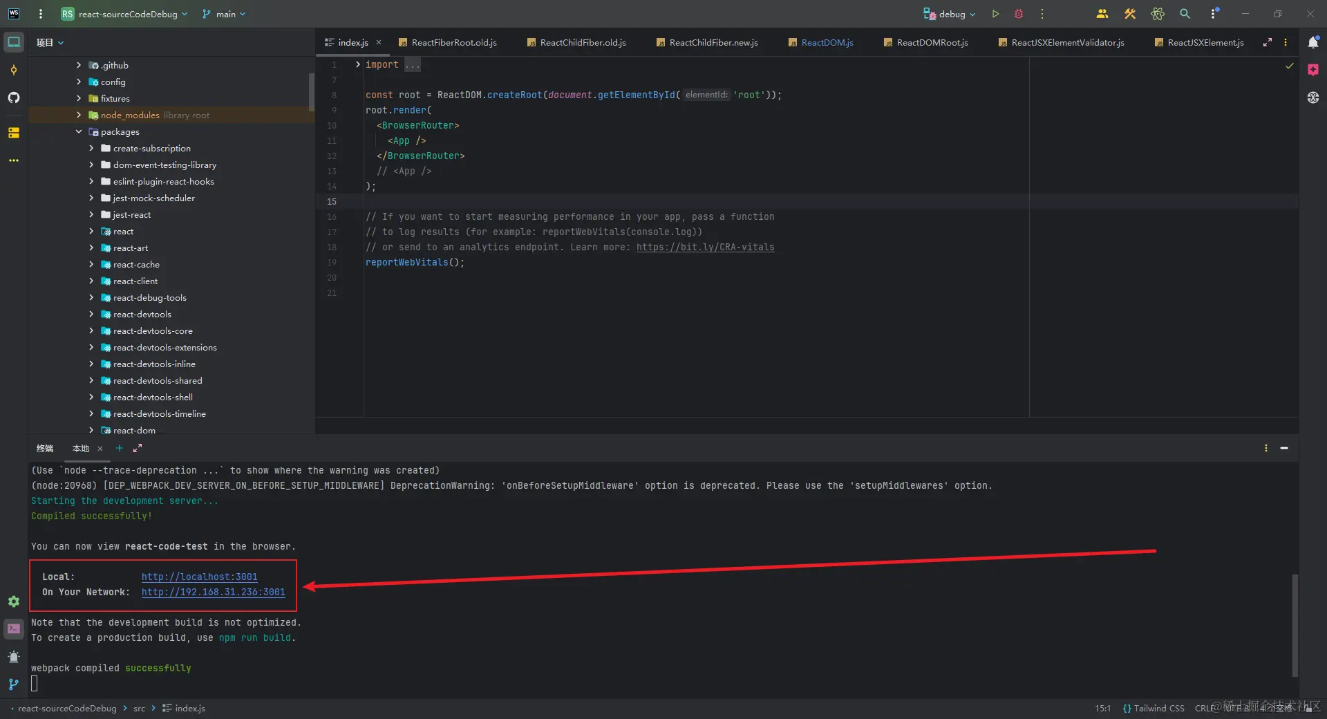
Task: Toggle the Terminal tool window icon
Action: [14, 629]
